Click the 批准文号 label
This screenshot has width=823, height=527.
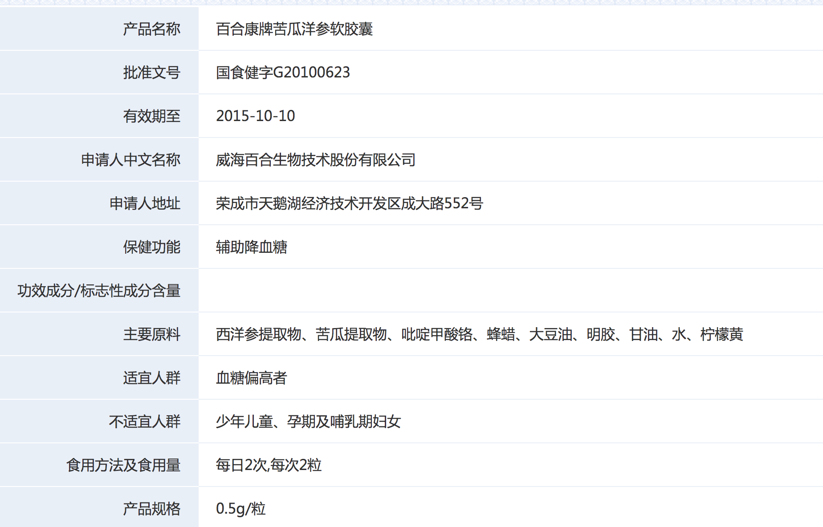(x=152, y=73)
